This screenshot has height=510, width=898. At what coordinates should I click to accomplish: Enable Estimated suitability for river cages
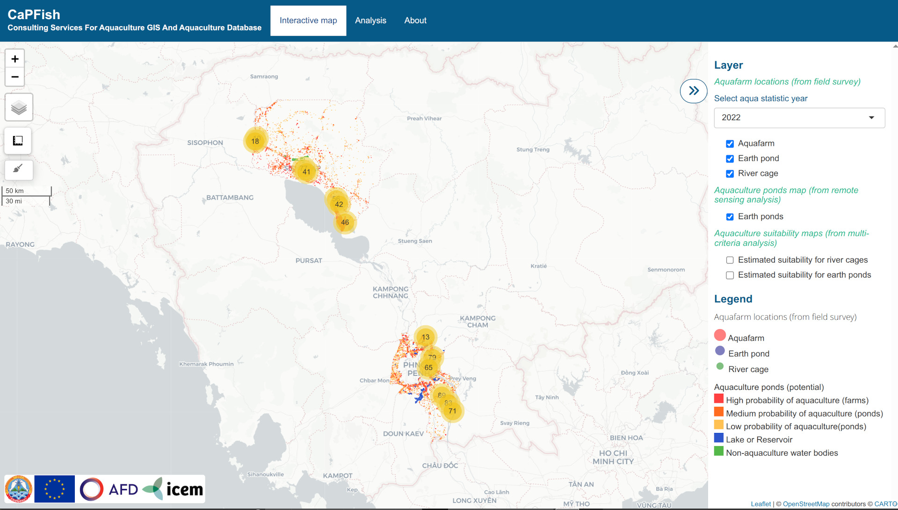coord(730,260)
